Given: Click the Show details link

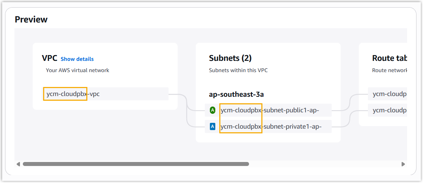Looking at the screenshot, I should click(x=77, y=59).
